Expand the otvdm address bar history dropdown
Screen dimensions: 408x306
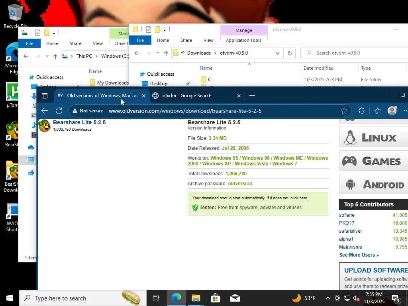pyautogui.click(x=278, y=53)
